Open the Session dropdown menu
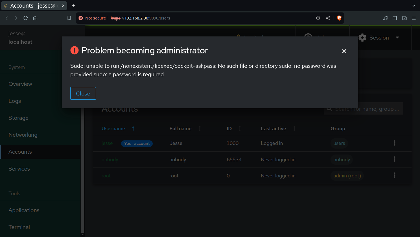 tap(379, 38)
